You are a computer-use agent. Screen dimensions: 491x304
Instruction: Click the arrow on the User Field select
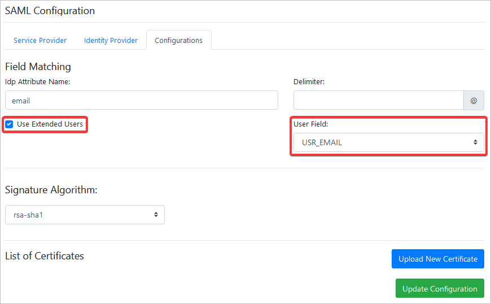475,142
